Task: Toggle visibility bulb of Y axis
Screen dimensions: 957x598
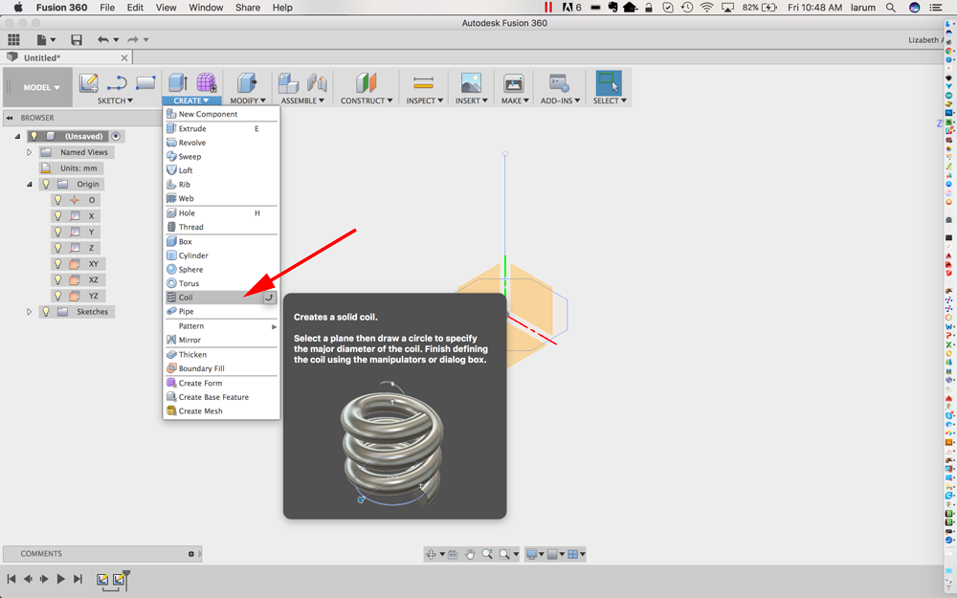Action: coord(58,232)
